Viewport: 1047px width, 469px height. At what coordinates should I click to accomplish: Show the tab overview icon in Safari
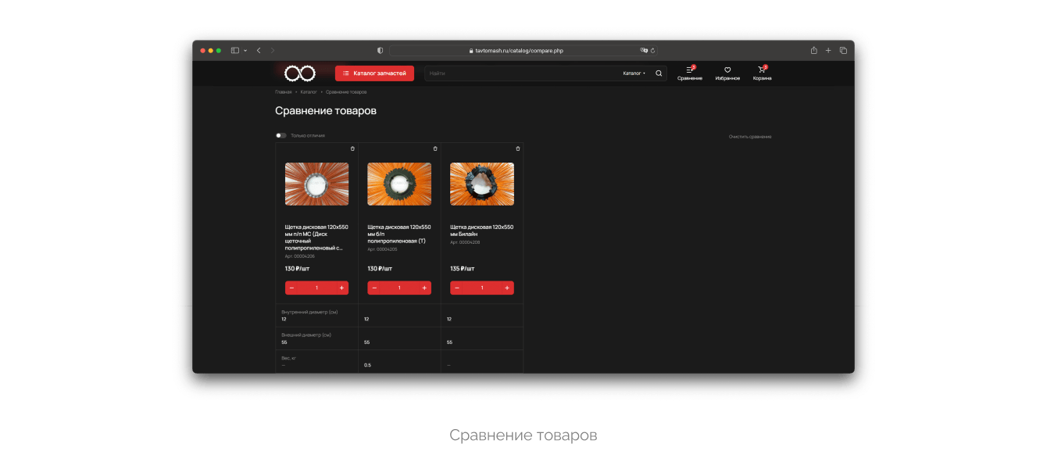(x=843, y=50)
